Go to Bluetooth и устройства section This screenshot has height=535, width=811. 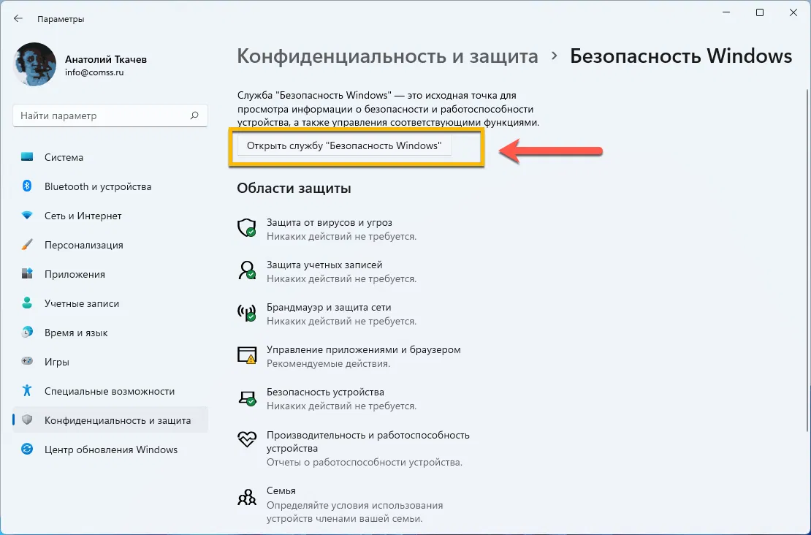click(97, 186)
